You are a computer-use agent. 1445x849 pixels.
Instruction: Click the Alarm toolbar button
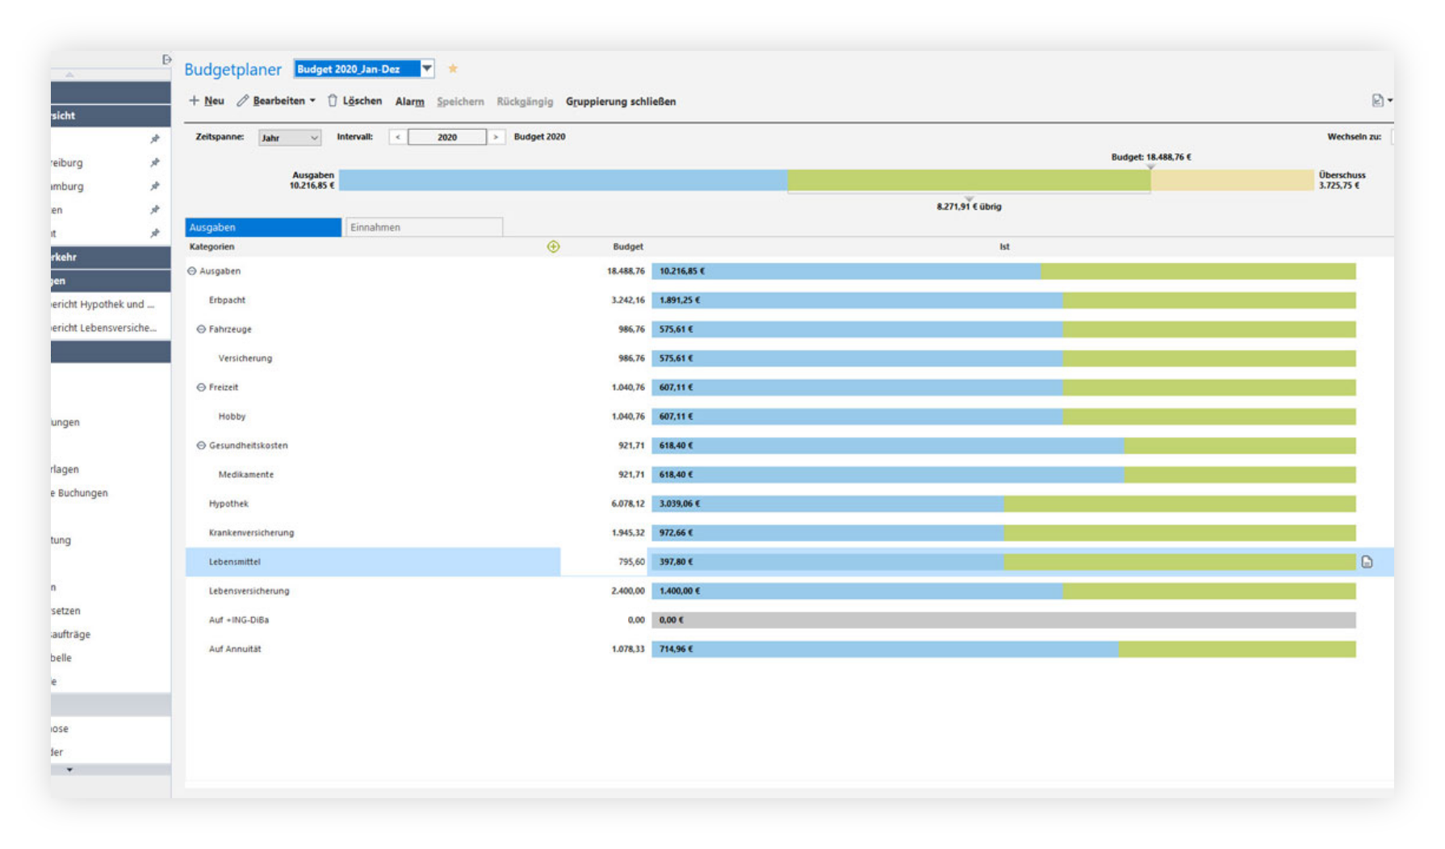409,102
